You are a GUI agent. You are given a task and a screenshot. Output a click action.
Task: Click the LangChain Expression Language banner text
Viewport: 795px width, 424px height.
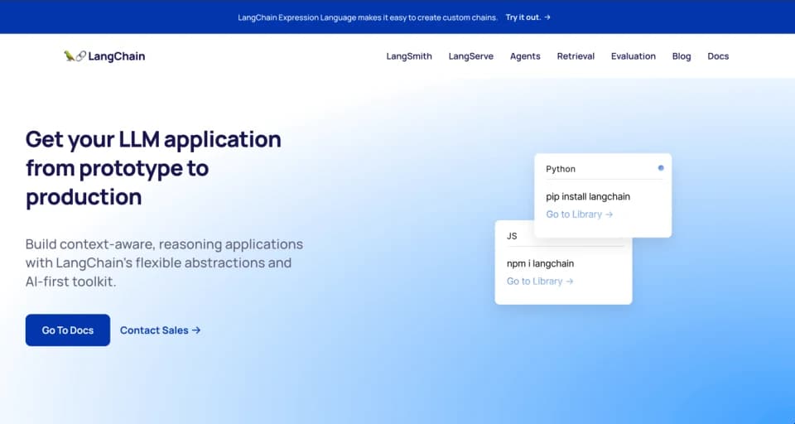(x=368, y=17)
